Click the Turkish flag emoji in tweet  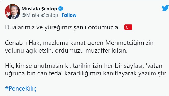[128, 27]
